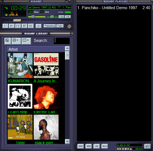
Task: Click the playlist time display 0:00/2:40
Action: [130, 145]
